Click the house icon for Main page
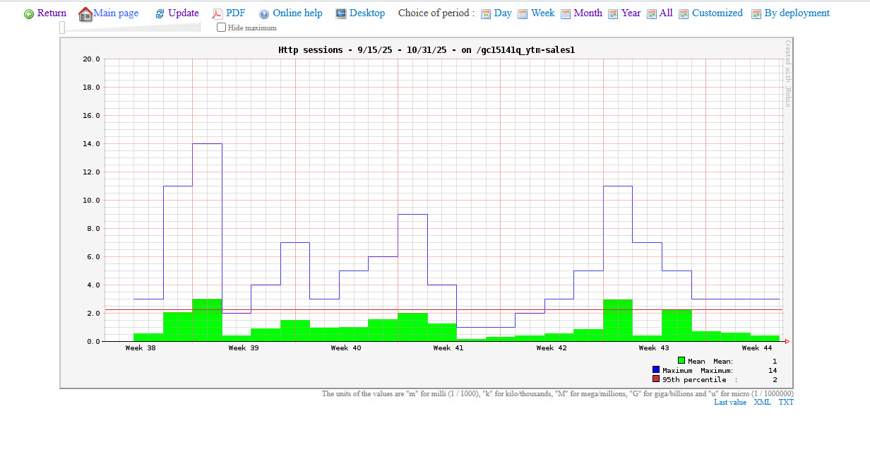The width and height of the screenshot is (870, 452). [85, 13]
